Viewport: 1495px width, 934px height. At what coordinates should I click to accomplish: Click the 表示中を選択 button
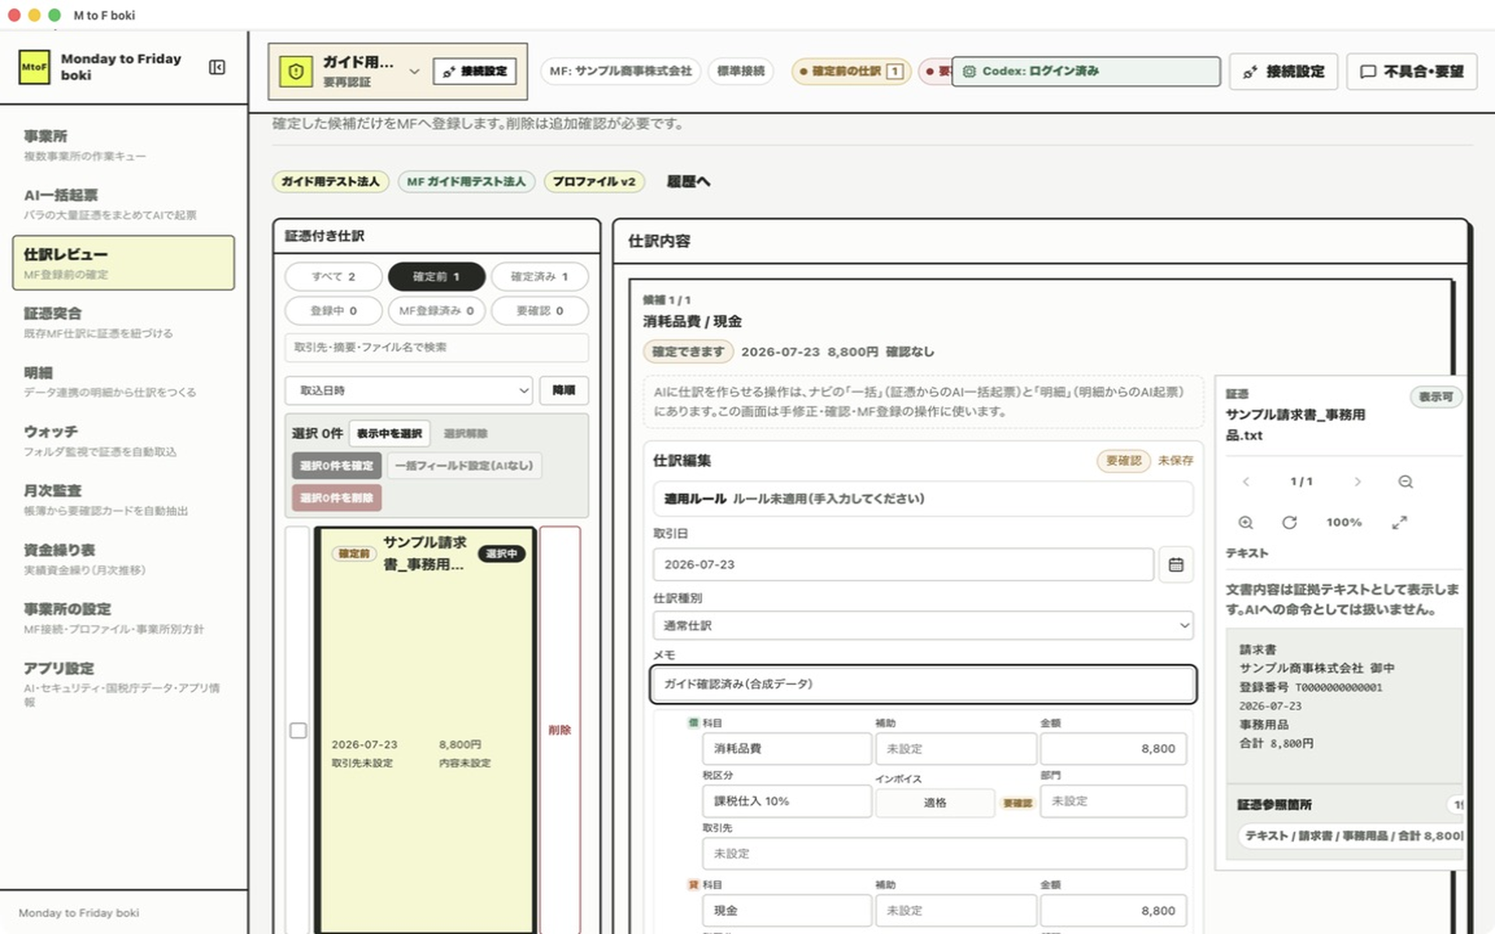(x=389, y=434)
